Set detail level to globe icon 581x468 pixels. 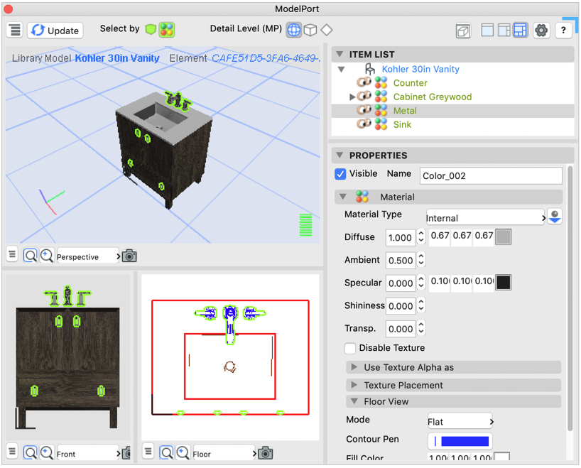293,30
